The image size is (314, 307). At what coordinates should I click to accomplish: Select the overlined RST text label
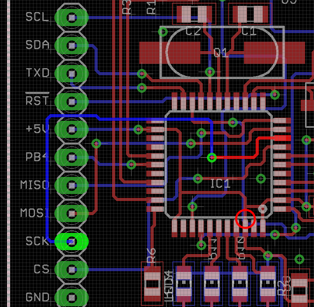[37, 99]
